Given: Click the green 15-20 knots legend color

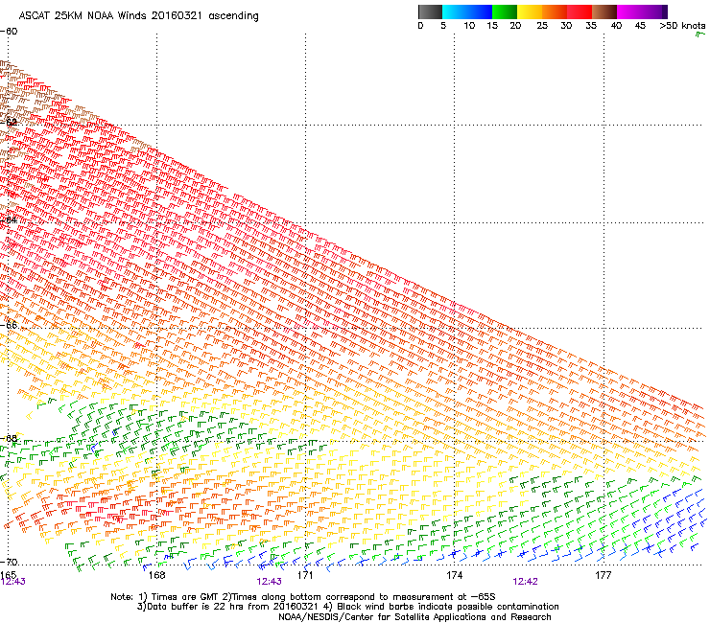Looking at the screenshot, I should [x=505, y=12].
